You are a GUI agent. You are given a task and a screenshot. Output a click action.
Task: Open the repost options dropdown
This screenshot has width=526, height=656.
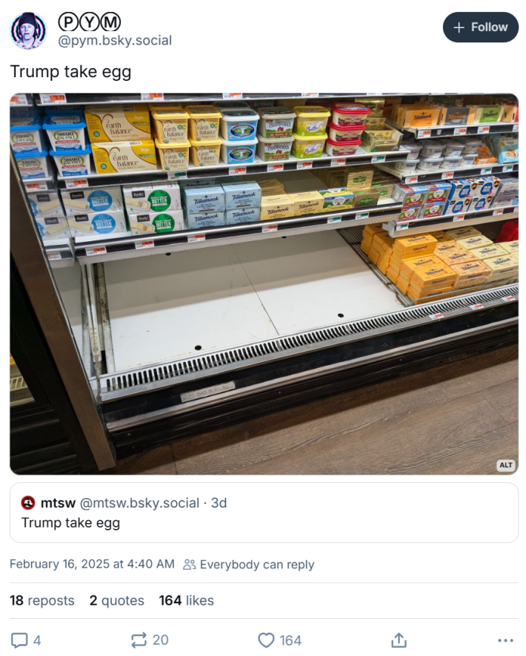tap(138, 640)
